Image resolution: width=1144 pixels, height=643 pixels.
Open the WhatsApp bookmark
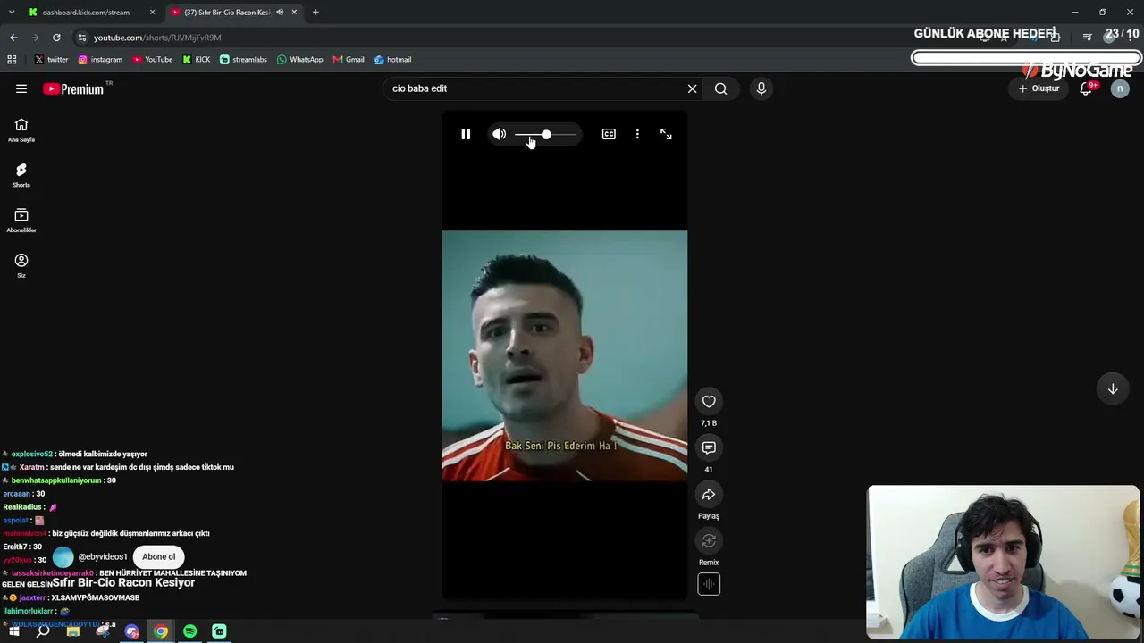click(x=300, y=60)
